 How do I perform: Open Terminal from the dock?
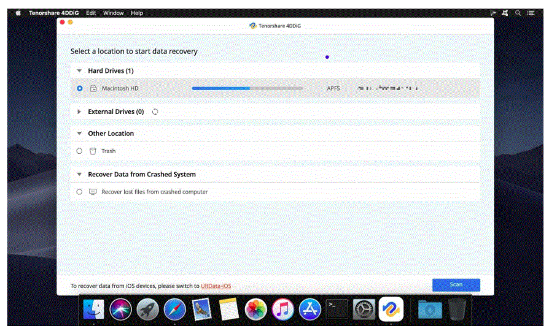[x=337, y=309]
